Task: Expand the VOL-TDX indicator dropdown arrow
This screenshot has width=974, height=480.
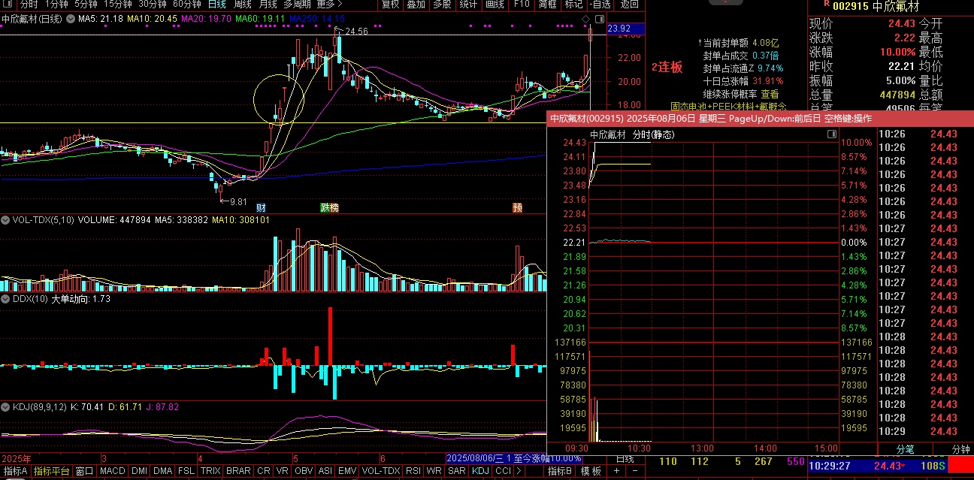Action: 5,220
